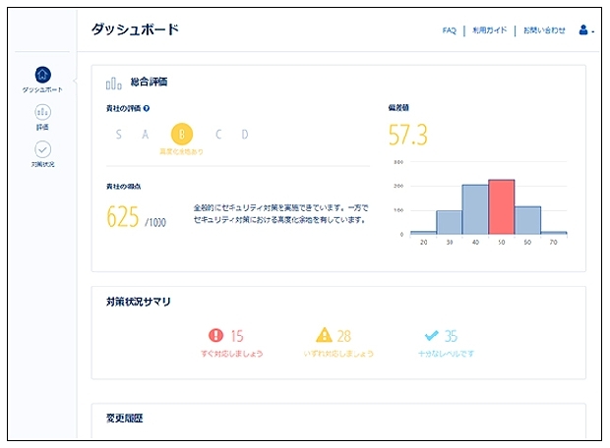Click the blue histogram bar at 30
This screenshot has width=610, height=448.
click(450, 222)
